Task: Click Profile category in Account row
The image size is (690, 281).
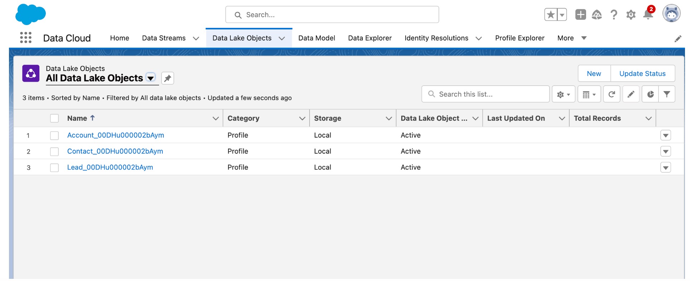Action: point(238,135)
